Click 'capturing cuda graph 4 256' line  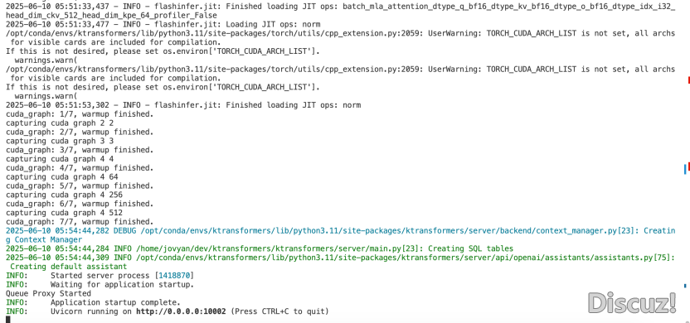point(64,195)
